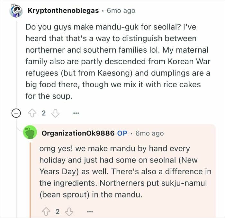Collapse thread via the gray vertical thread line
The height and width of the screenshot is (218, 225).
[x=16, y=65]
